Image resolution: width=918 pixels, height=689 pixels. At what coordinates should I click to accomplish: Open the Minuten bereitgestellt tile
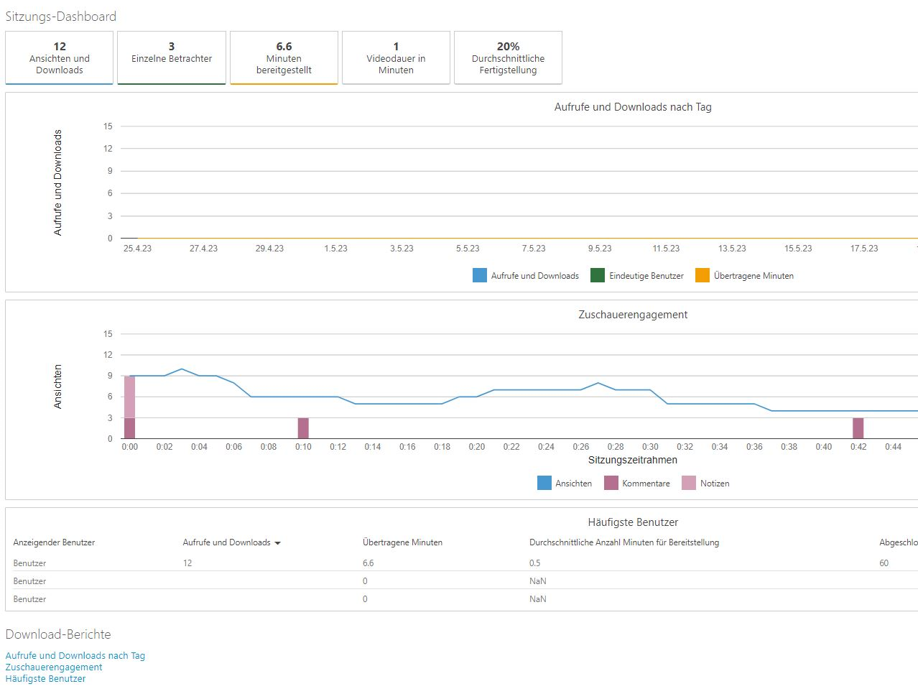click(x=284, y=58)
